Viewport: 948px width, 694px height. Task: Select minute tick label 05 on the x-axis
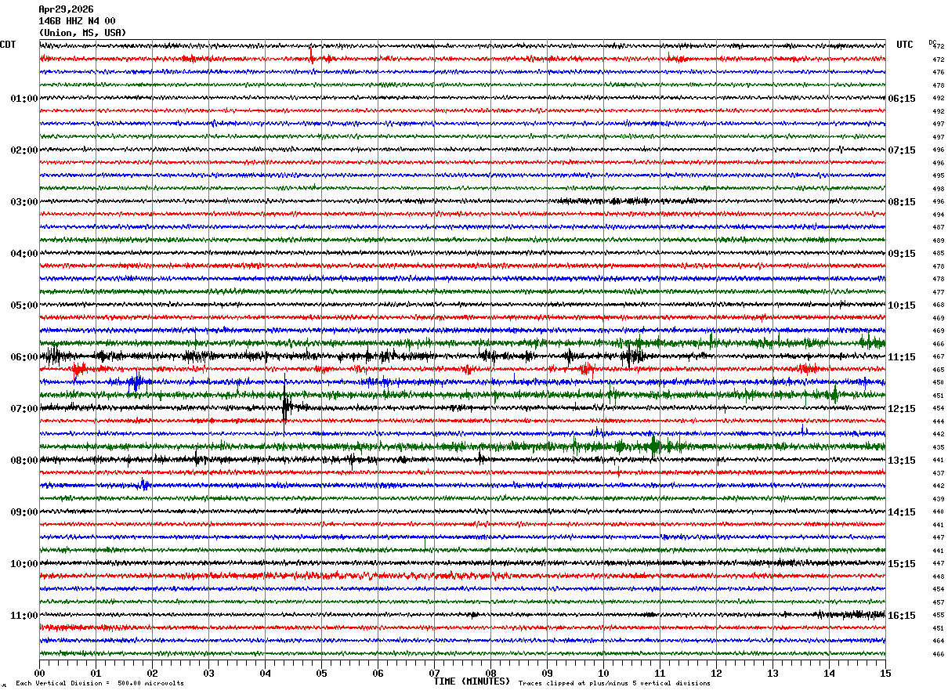[321, 673]
